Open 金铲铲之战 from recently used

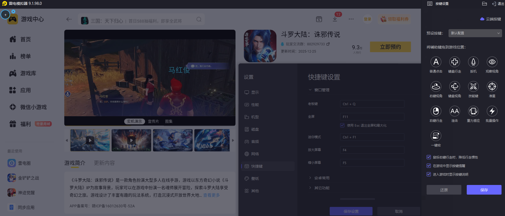23,178
